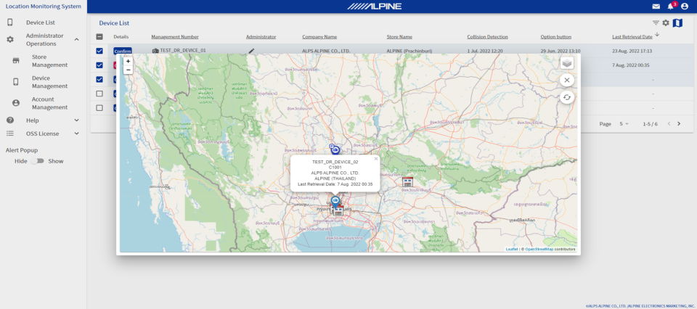Close the TEST_DR_DEVICE_02 popup
The width and height of the screenshot is (697, 309).
tap(375, 159)
